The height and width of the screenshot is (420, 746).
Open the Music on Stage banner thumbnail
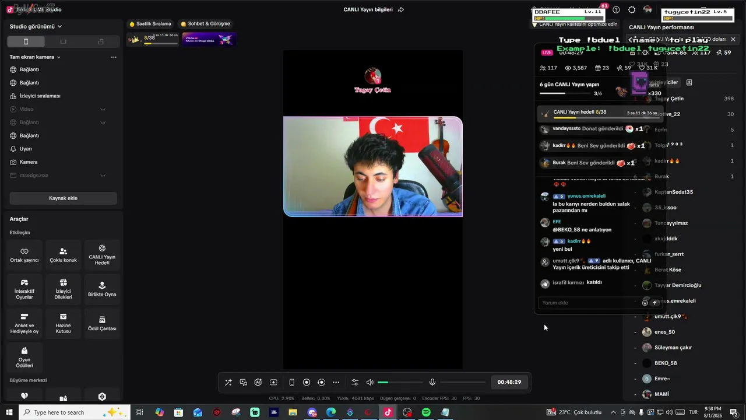(x=209, y=39)
